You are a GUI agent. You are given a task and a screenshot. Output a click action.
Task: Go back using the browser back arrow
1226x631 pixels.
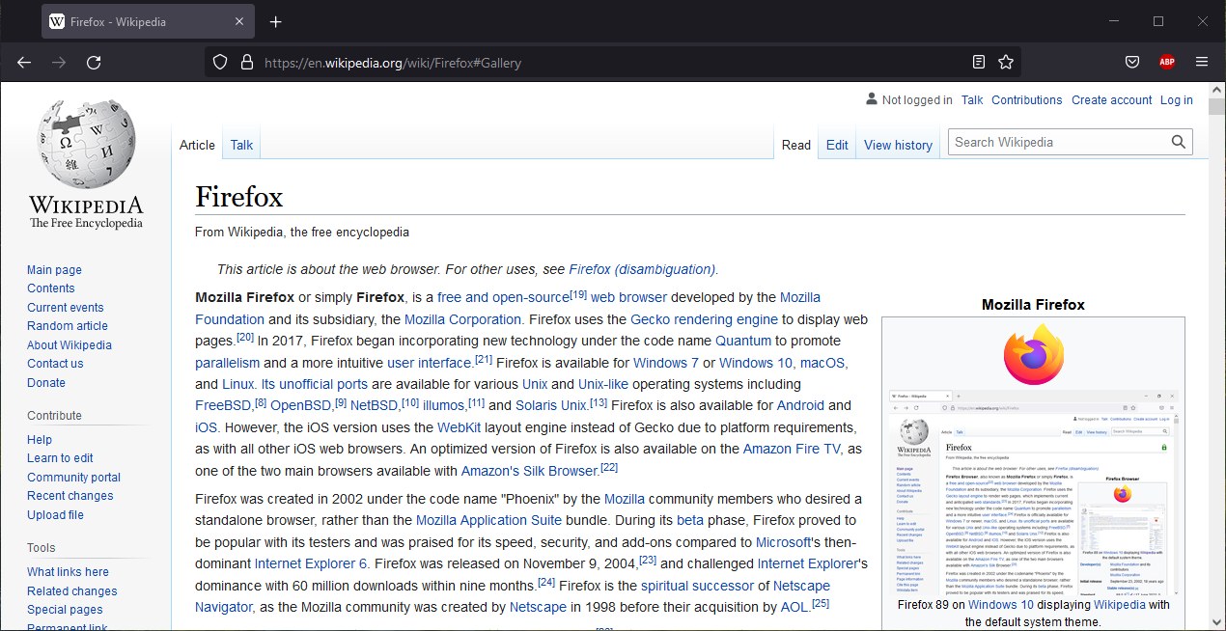pyautogui.click(x=24, y=62)
